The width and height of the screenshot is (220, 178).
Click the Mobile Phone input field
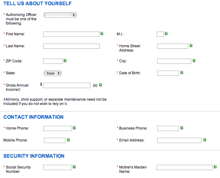coord(55,140)
